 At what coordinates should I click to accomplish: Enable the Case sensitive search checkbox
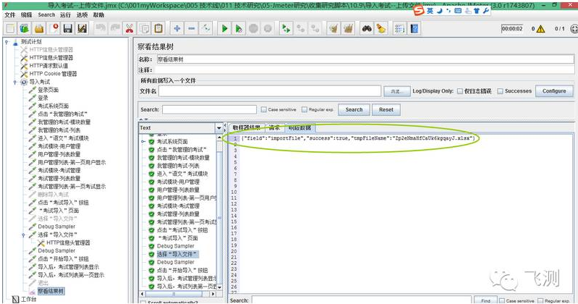click(x=263, y=109)
